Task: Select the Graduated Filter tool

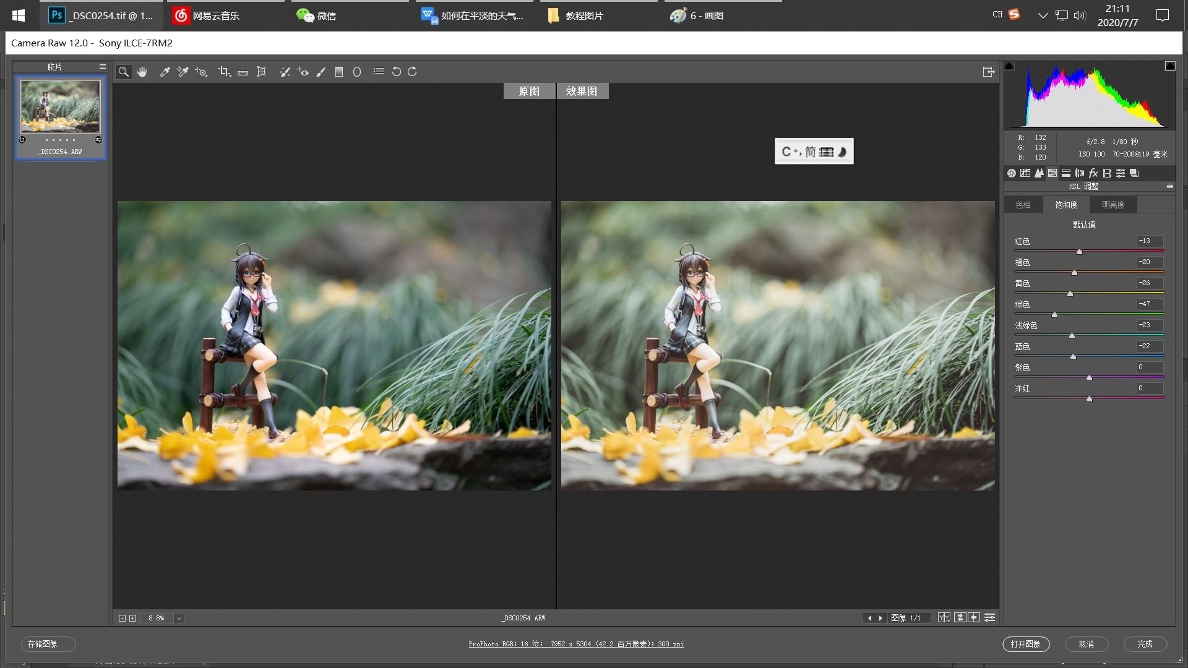Action: pyautogui.click(x=339, y=72)
